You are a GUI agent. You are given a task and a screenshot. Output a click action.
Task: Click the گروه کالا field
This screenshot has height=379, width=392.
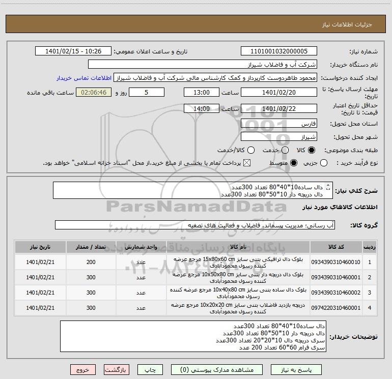(x=195, y=225)
